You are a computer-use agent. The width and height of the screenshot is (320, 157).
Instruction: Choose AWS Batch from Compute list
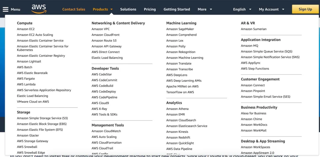pos(24,67)
